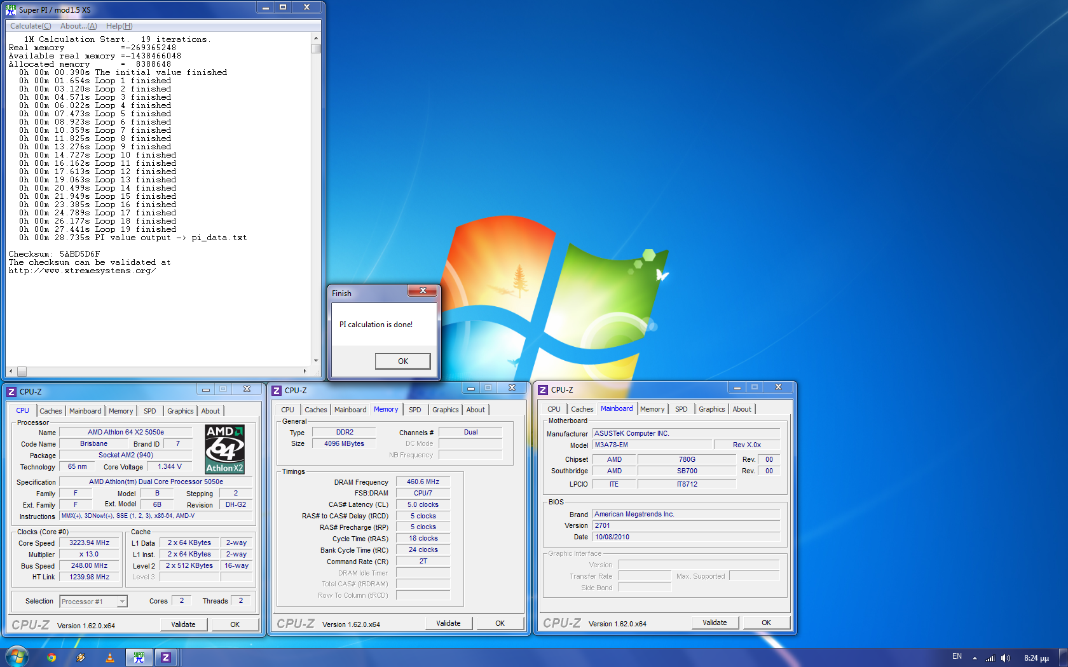Switch to CPU tab in Mainboard CPU-Z window
The width and height of the screenshot is (1068, 667).
[x=554, y=409]
